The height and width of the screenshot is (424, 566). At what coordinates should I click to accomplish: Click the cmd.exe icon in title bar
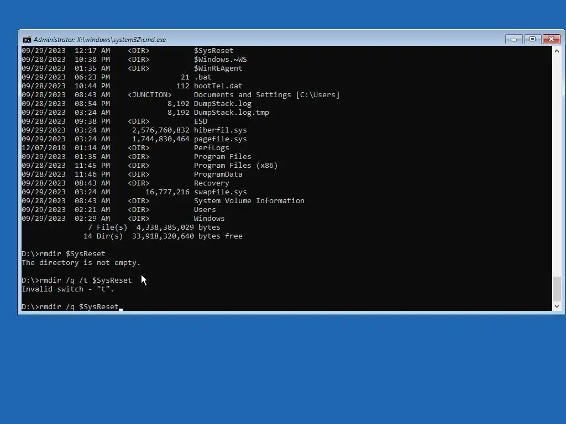[x=27, y=40]
